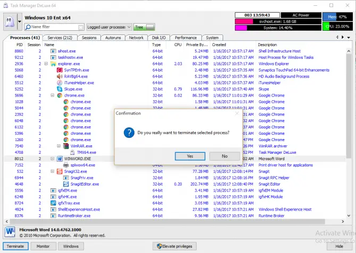
Task: Click the large Word icon in details panel
Action: (x=10, y=232)
